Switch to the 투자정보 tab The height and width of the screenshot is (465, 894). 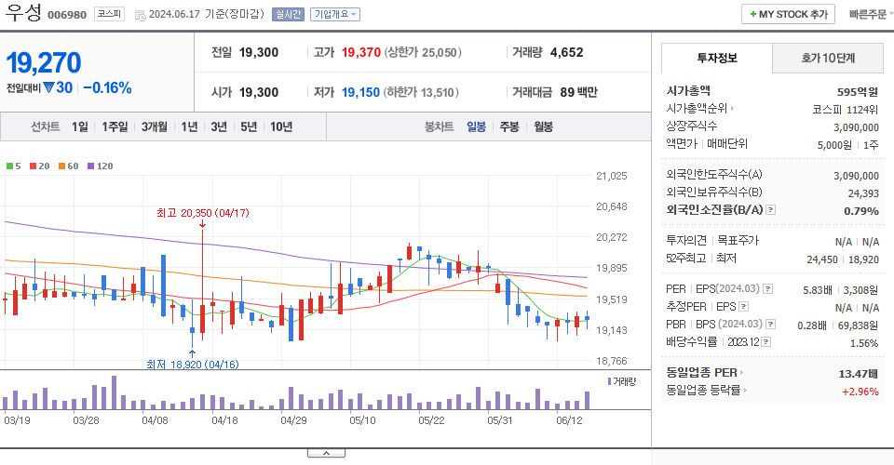point(717,58)
